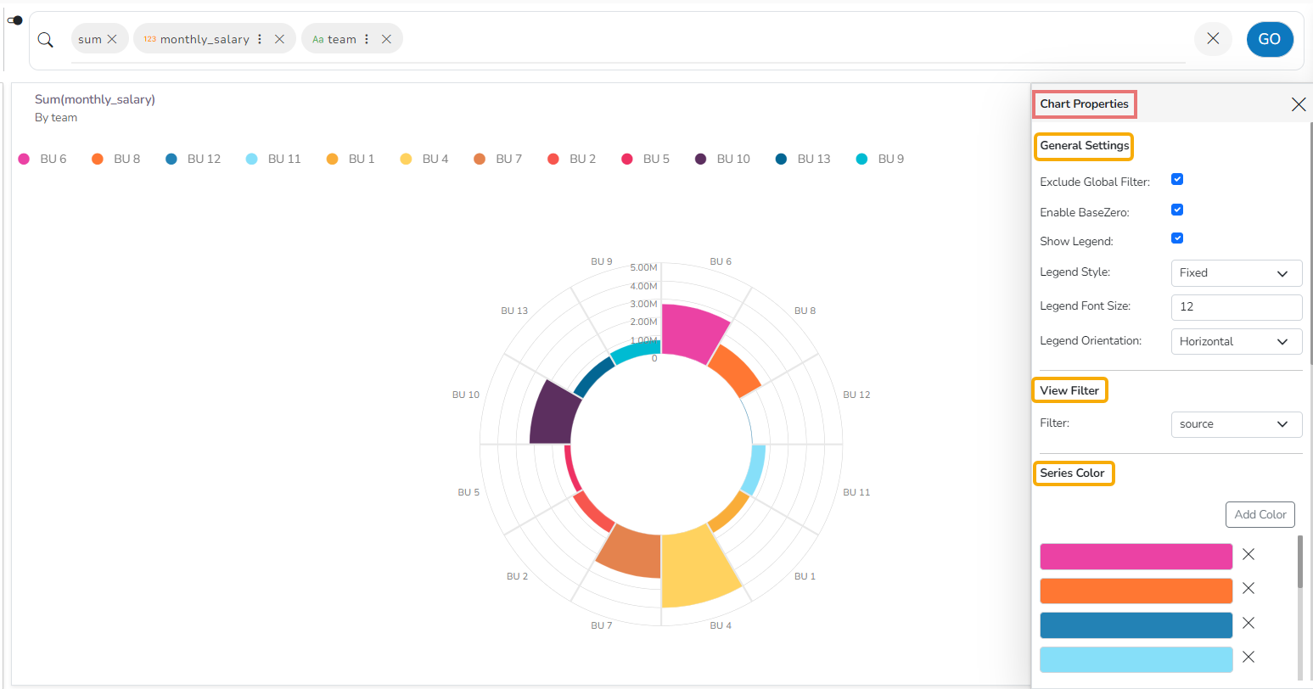1313x689 pixels.
Task: Select the dark blue series color swatch
Action: pyautogui.click(x=1136, y=625)
